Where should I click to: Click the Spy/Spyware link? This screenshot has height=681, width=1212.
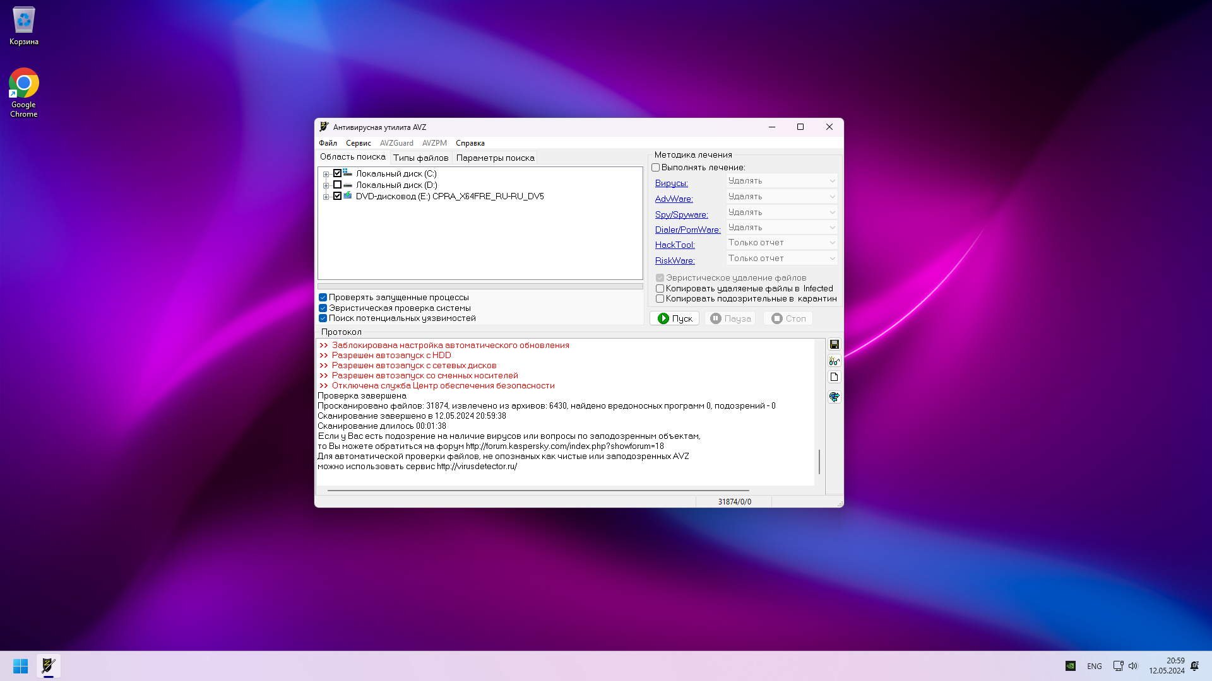coord(681,214)
